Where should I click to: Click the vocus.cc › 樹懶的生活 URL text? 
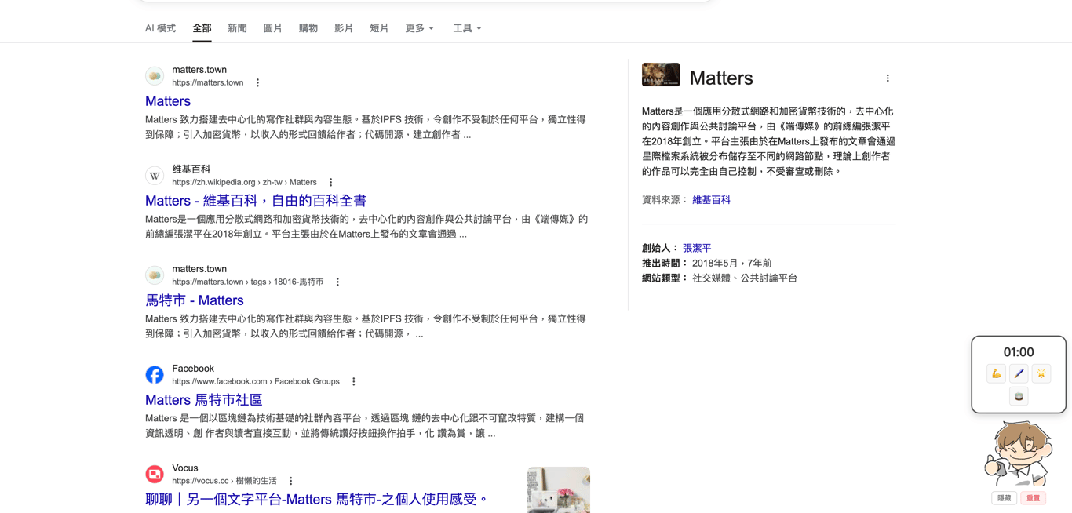[x=224, y=481]
